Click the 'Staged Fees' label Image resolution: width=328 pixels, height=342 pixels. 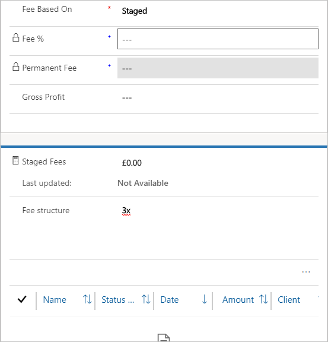(x=44, y=161)
